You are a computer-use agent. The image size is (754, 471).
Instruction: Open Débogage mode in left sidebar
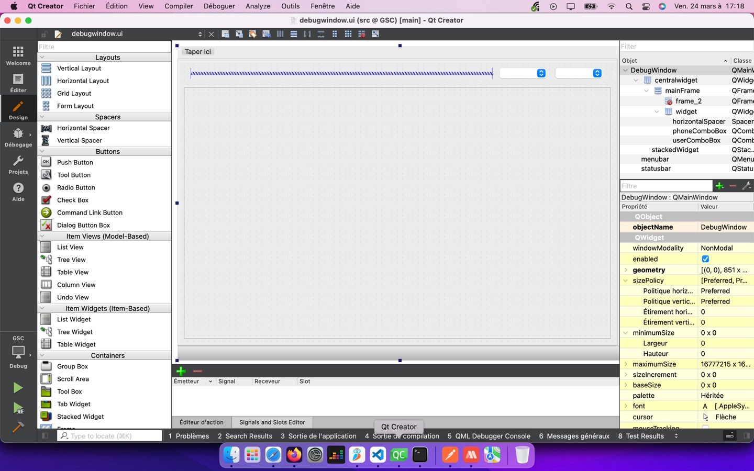[x=18, y=137]
